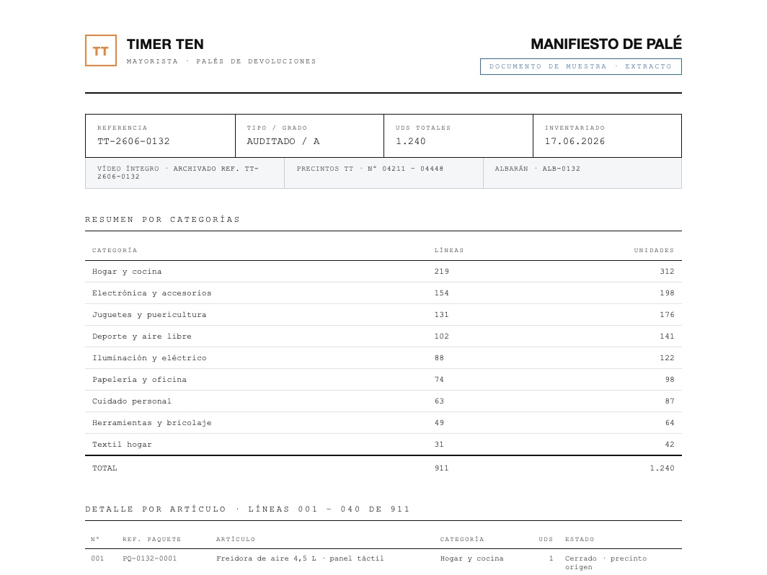767x575 pixels.
Task: Select the inventory date 17.06.2026
Action: coord(575,141)
